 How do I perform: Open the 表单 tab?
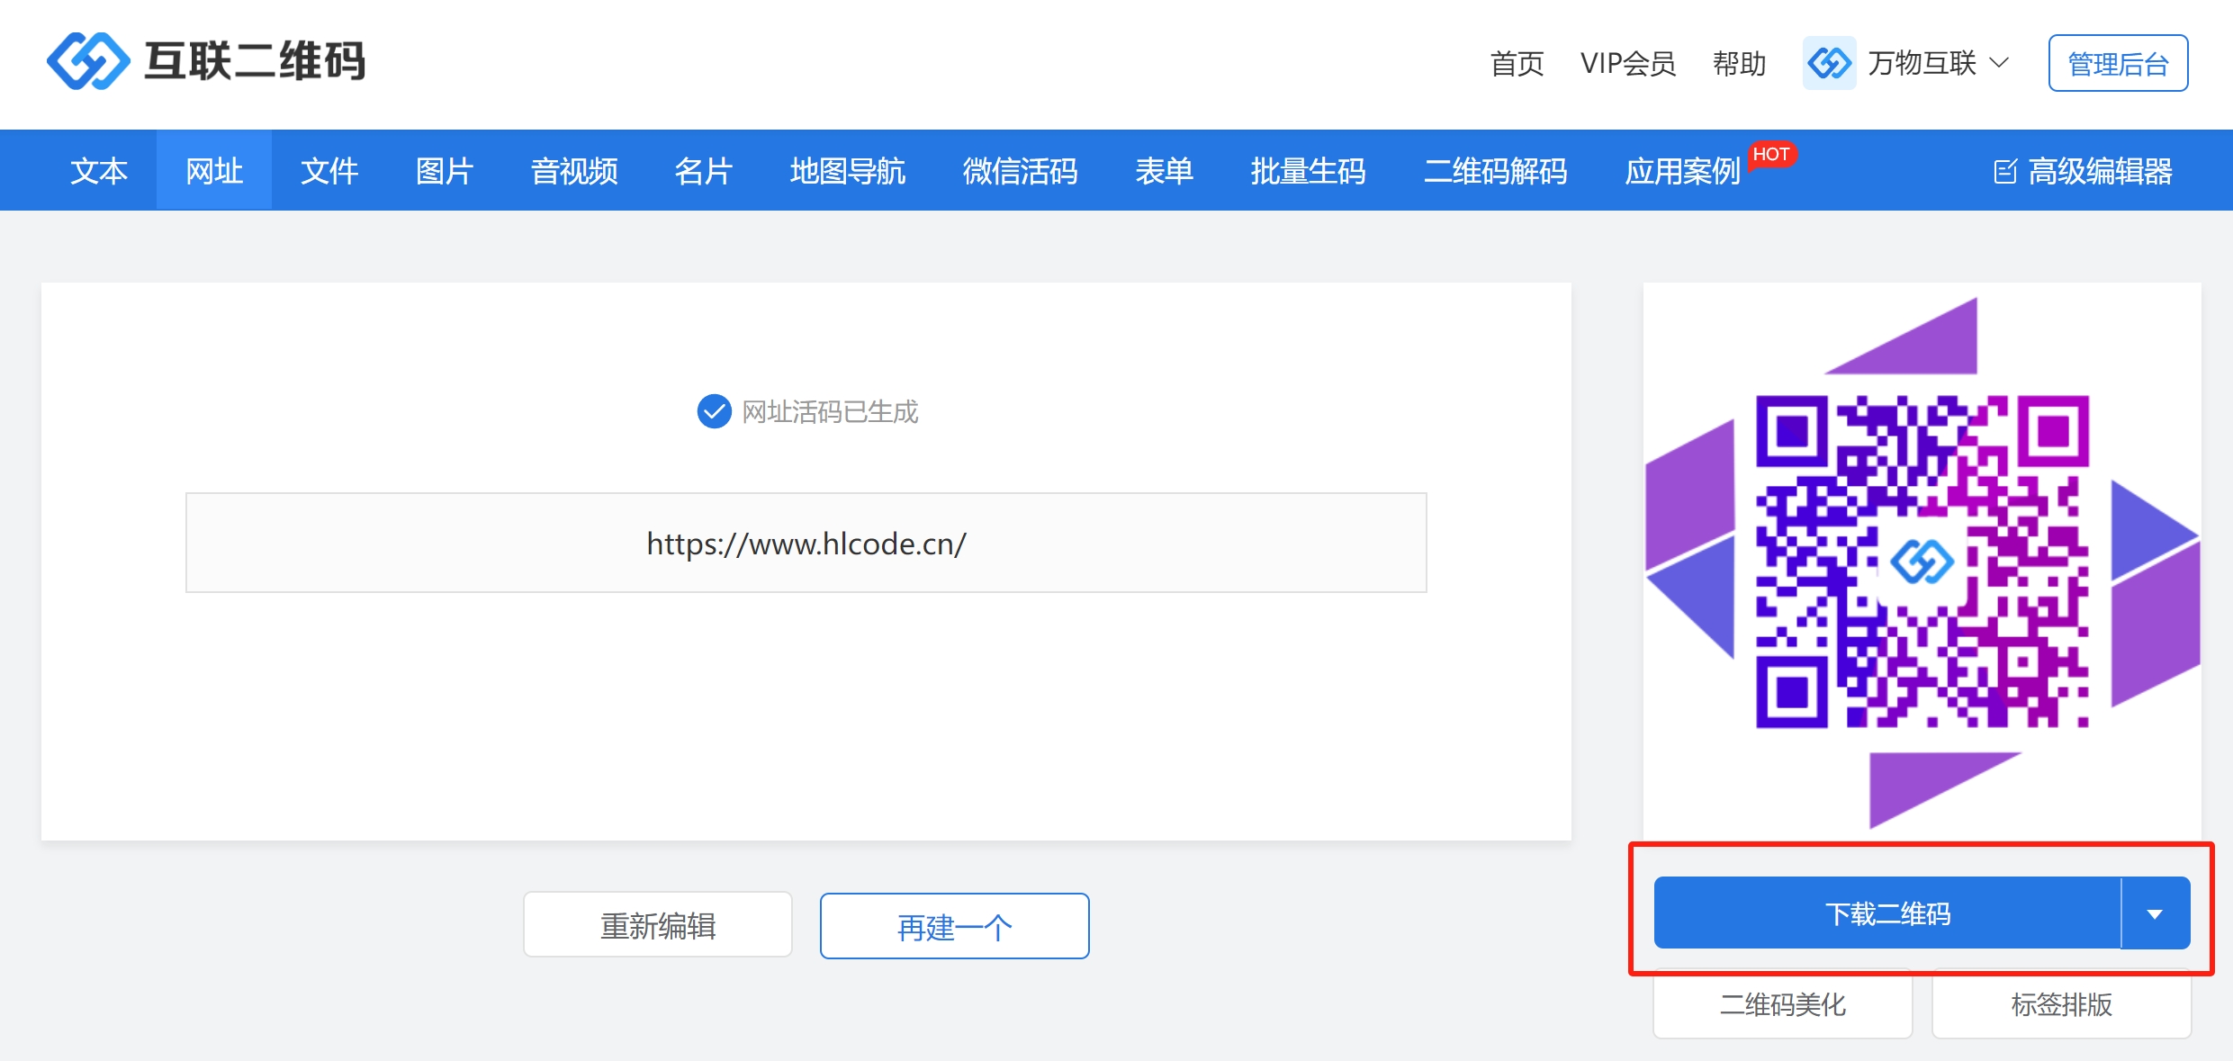click(1165, 170)
